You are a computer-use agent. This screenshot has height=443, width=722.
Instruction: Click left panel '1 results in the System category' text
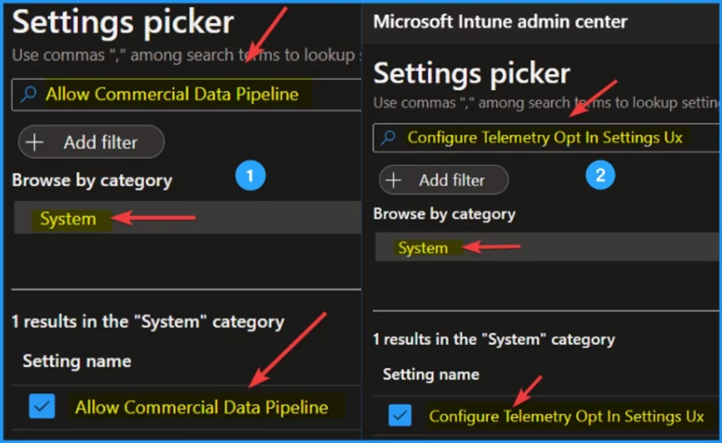pyautogui.click(x=148, y=322)
